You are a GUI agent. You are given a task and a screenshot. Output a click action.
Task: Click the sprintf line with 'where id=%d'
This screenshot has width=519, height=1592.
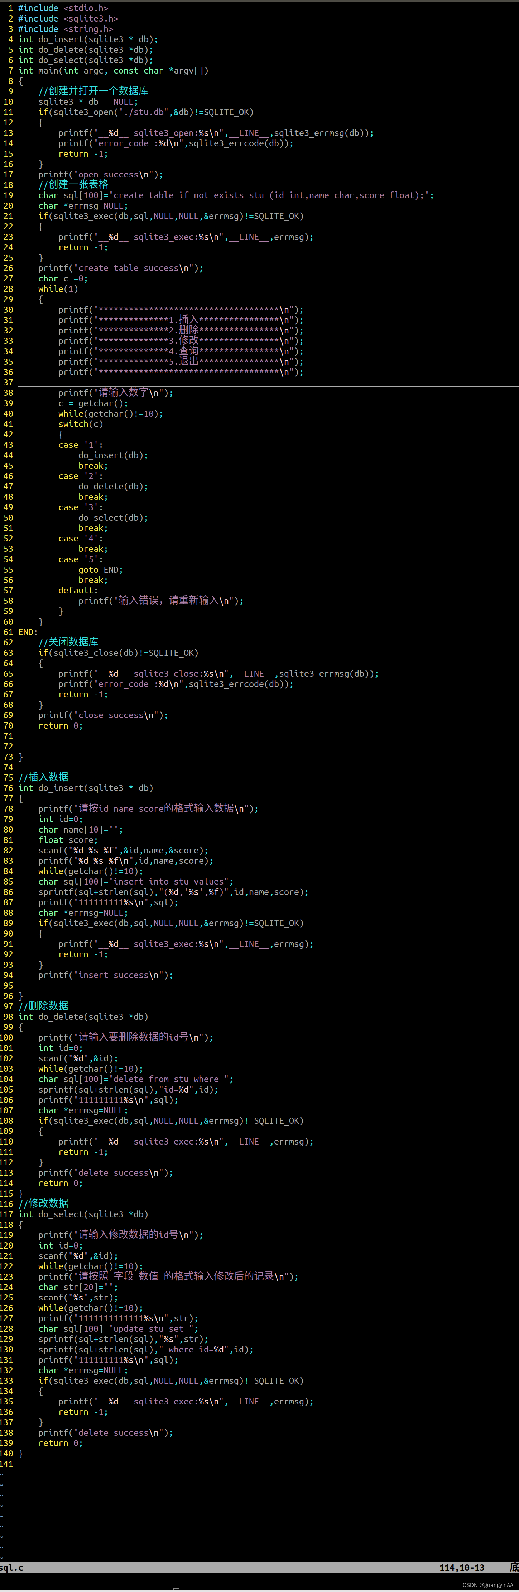point(146,1350)
